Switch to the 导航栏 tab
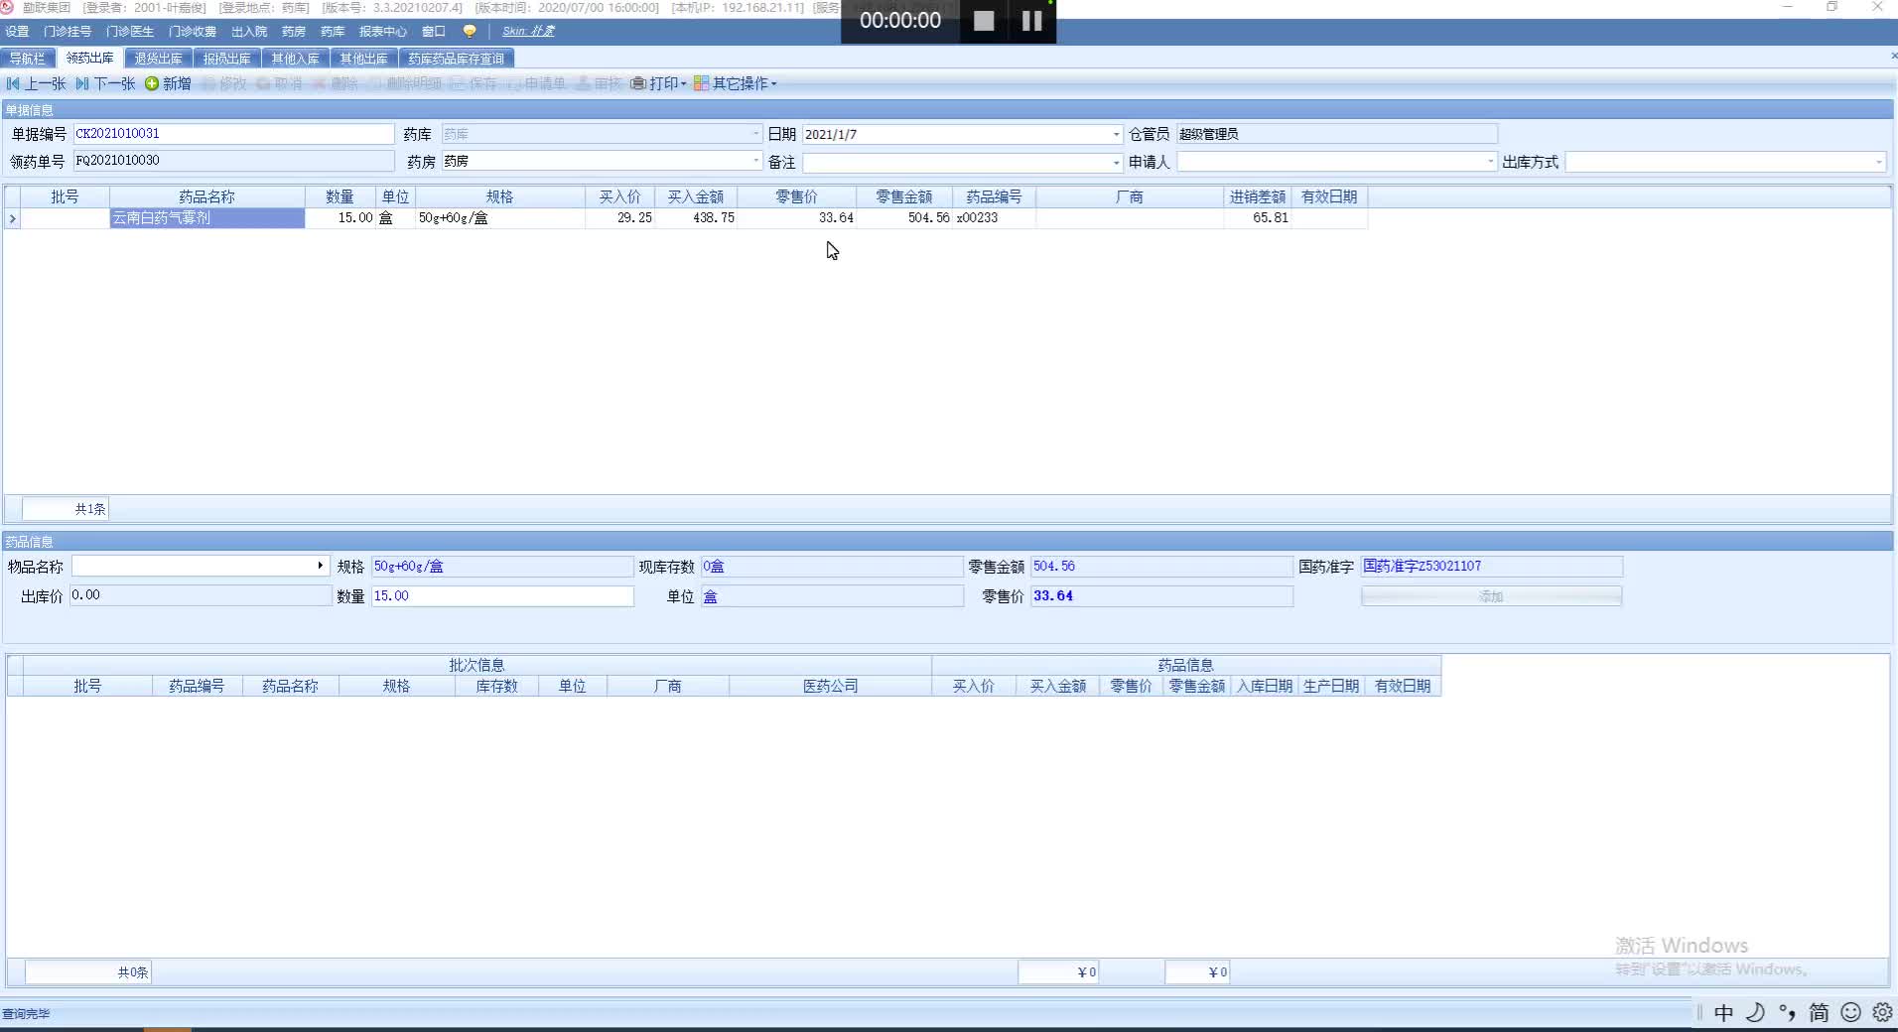Image resolution: width=1898 pixels, height=1032 pixels. [28, 59]
